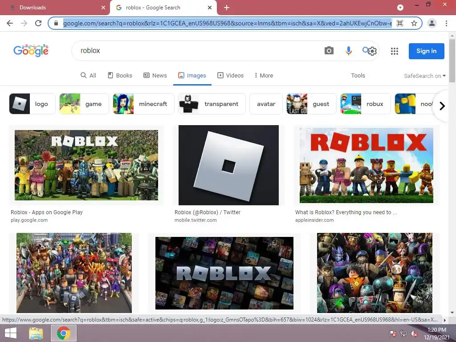The width and height of the screenshot is (456, 342).
Task: Filter by the robux chip
Action: coord(366,104)
